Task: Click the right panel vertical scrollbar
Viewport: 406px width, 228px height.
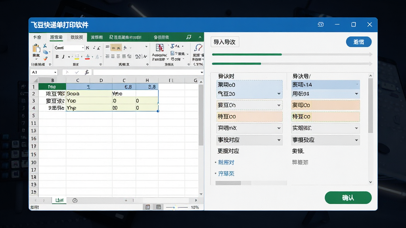Action: pyautogui.click(x=371, y=106)
